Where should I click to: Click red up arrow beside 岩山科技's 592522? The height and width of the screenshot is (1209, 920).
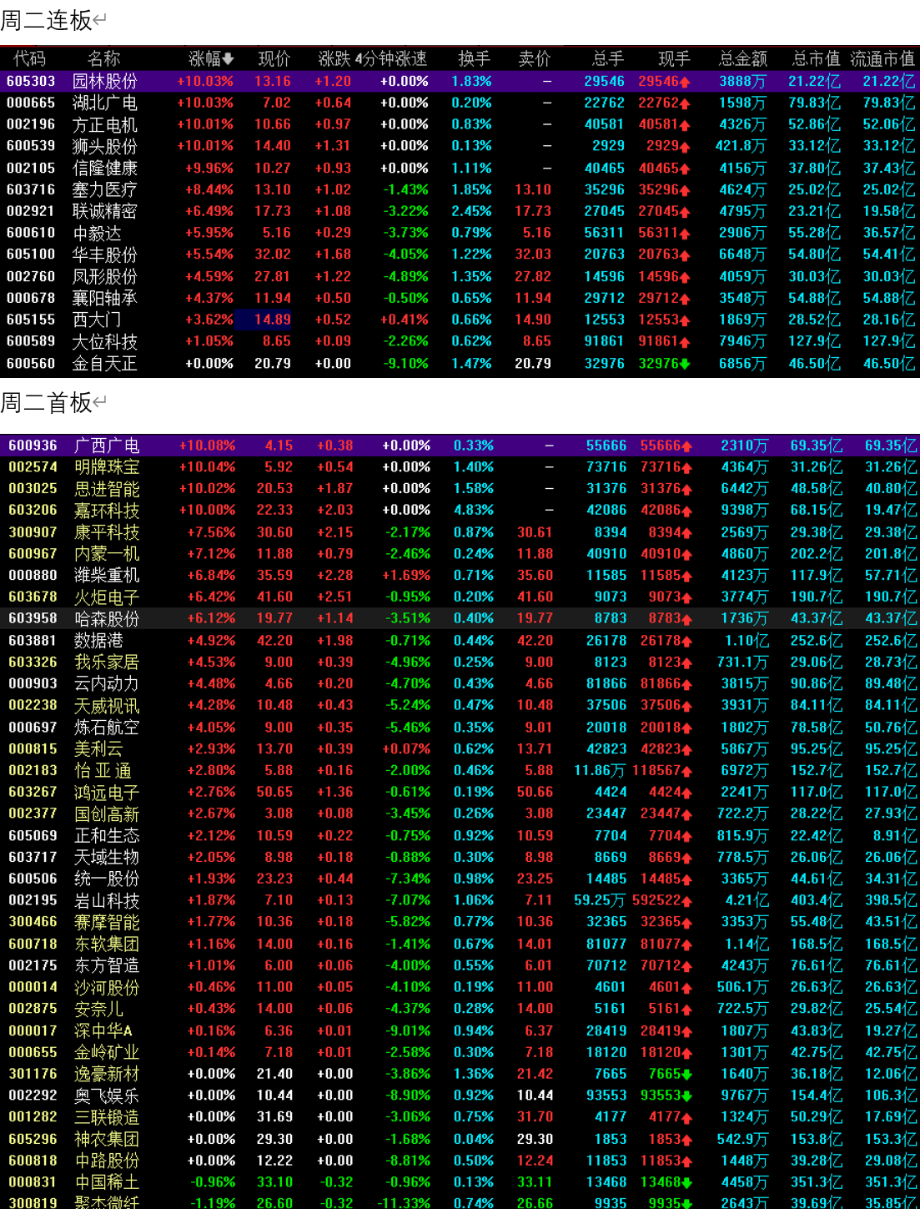click(686, 901)
